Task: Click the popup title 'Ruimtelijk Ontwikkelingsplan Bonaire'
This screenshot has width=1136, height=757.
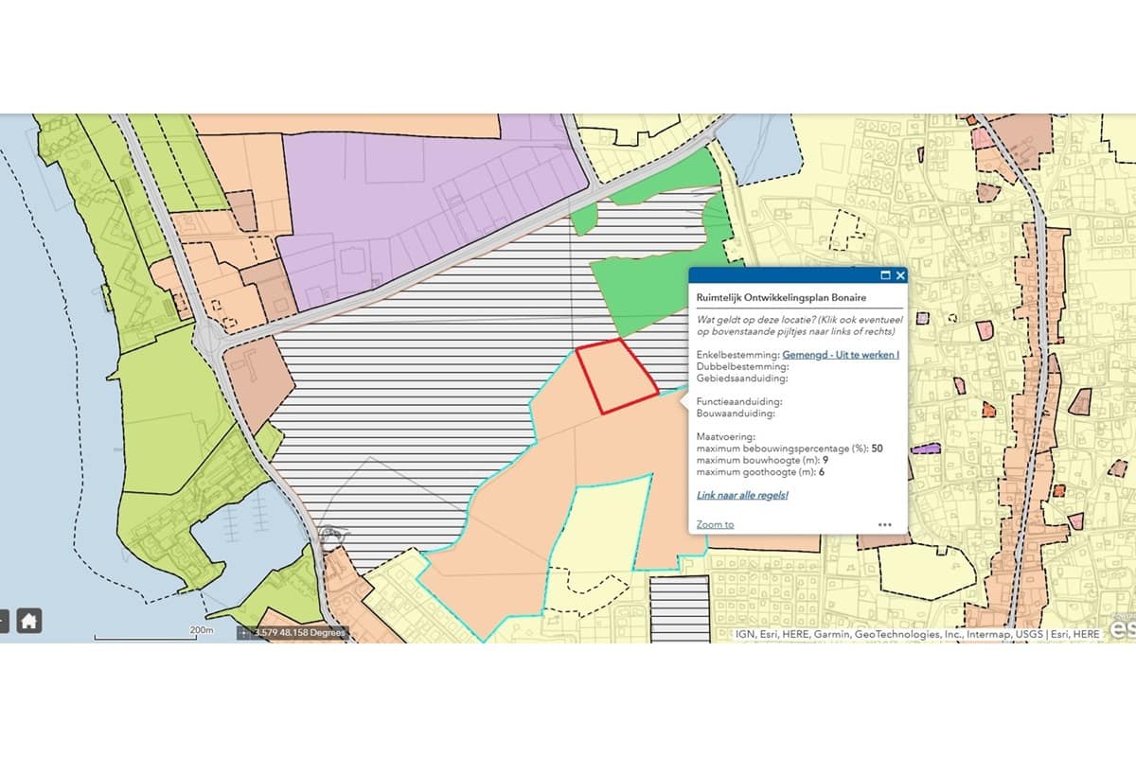Action: (x=781, y=297)
